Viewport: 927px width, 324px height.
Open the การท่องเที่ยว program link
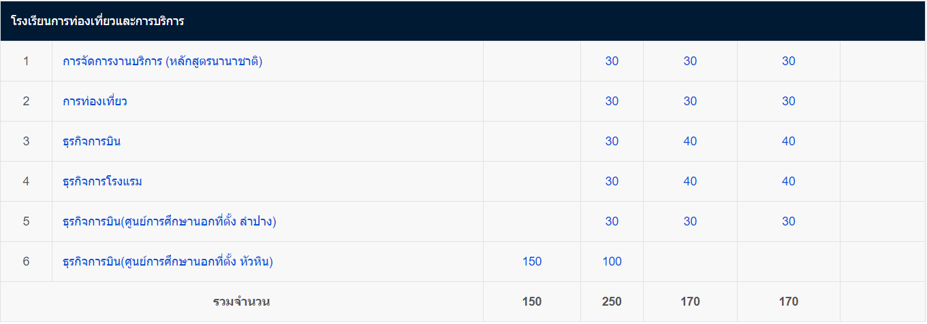[x=95, y=101]
